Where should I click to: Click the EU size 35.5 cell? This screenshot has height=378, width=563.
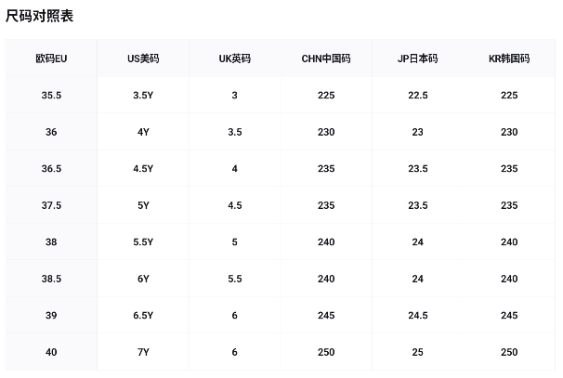tap(51, 95)
